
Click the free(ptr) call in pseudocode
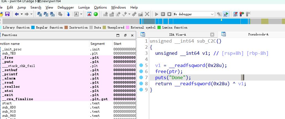168,71
